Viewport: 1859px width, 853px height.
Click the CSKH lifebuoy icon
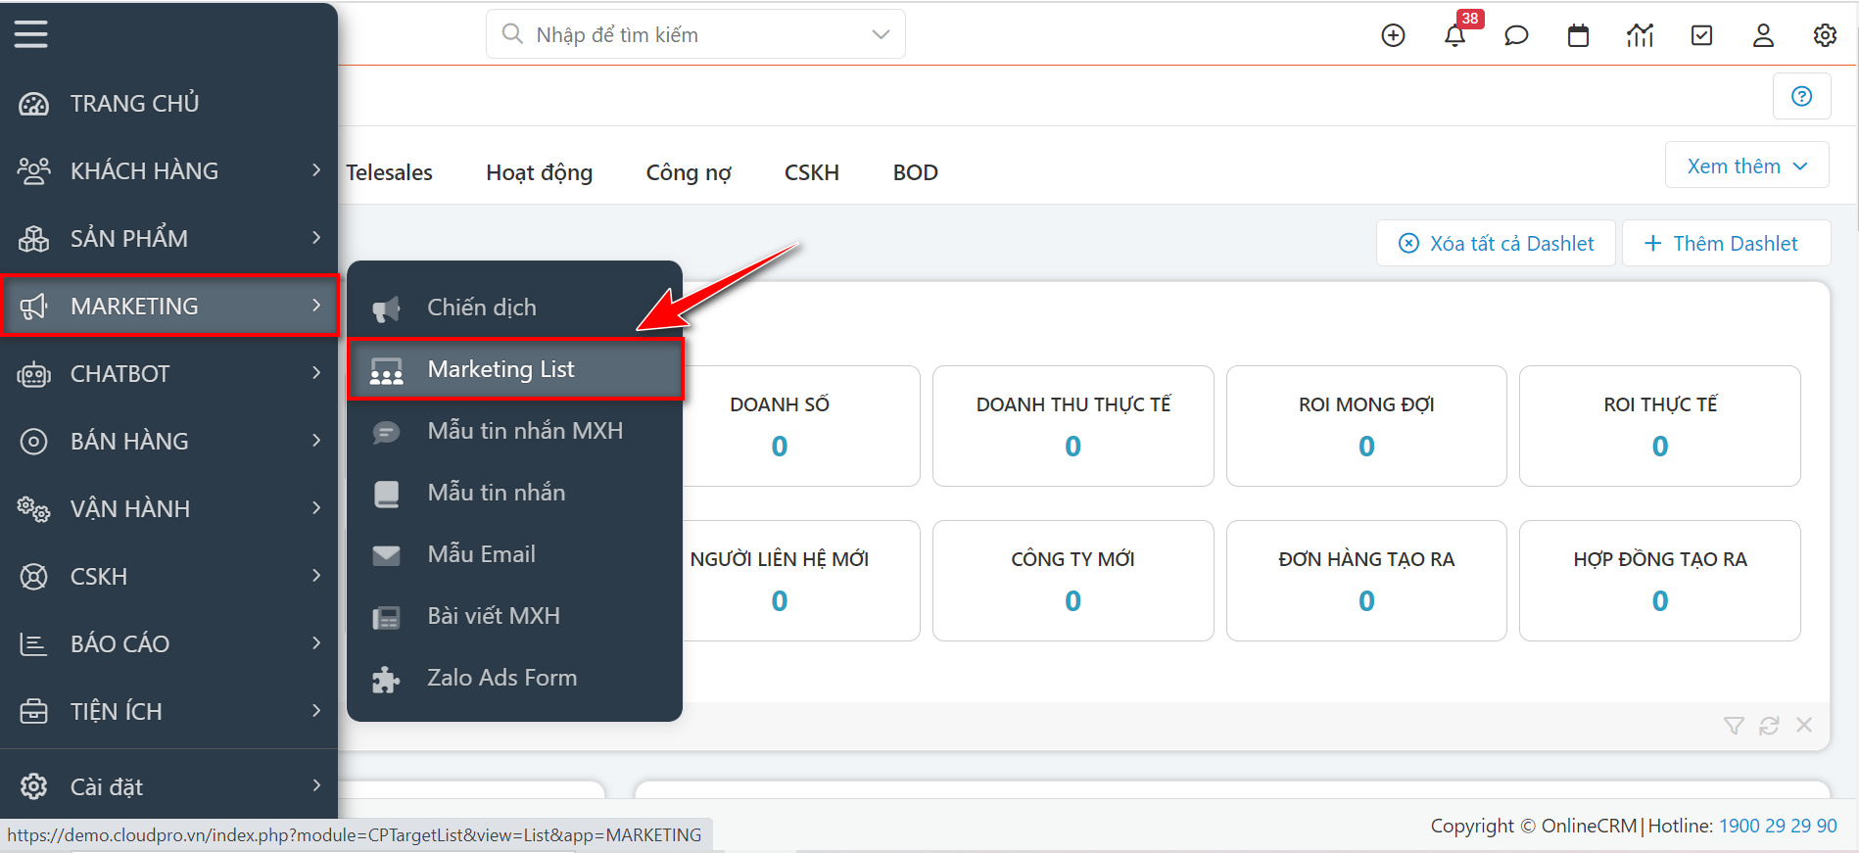tap(33, 577)
